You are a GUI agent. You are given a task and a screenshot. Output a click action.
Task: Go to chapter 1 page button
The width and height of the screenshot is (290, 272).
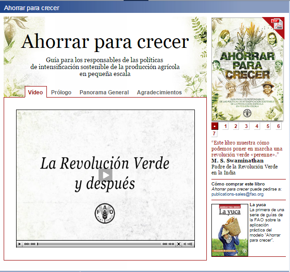pos(225,126)
